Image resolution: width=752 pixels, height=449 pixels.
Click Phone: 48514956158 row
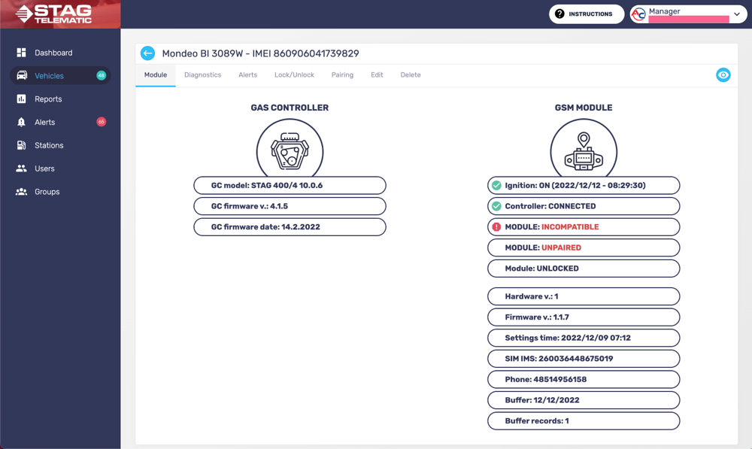(584, 380)
